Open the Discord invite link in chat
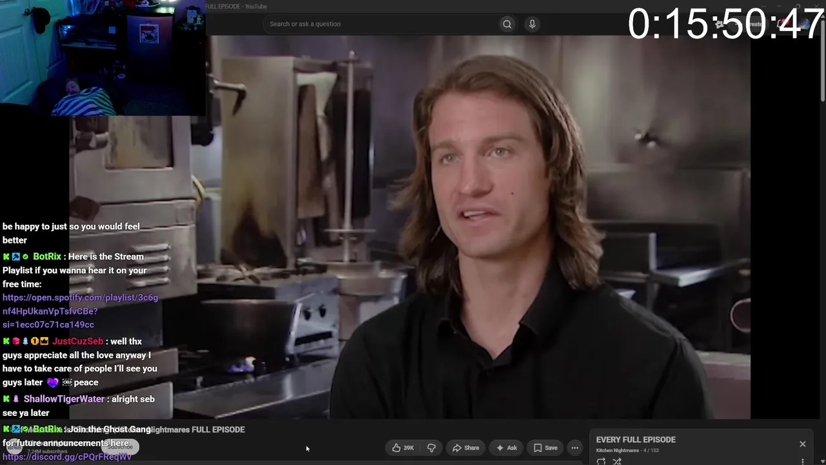This screenshot has height=465, width=826. pos(67,457)
